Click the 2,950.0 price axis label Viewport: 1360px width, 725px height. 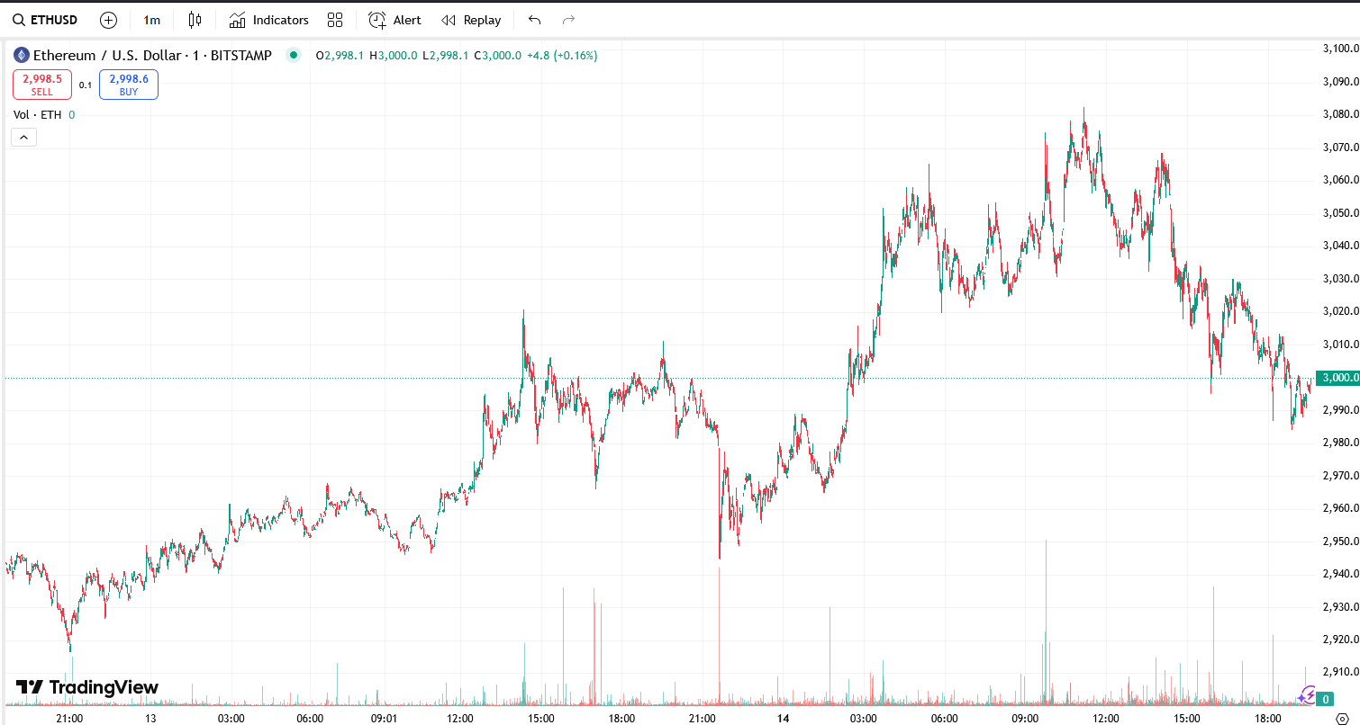1339,542
